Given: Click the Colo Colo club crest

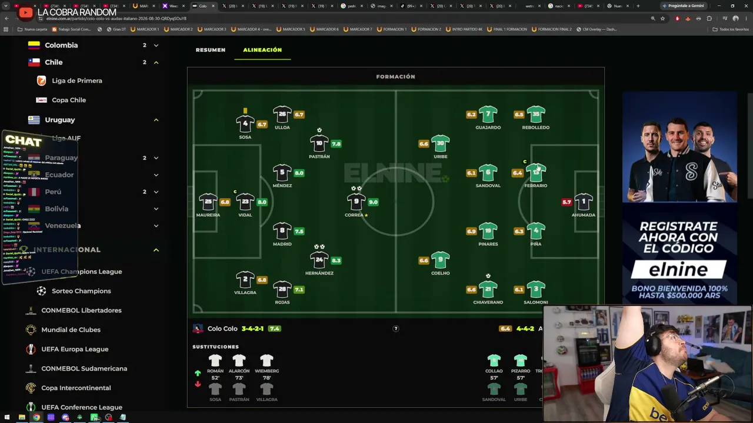Looking at the screenshot, I should coord(198,328).
